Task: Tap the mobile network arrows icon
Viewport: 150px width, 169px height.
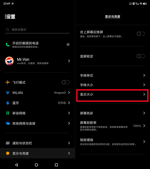Action: point(8,113)
